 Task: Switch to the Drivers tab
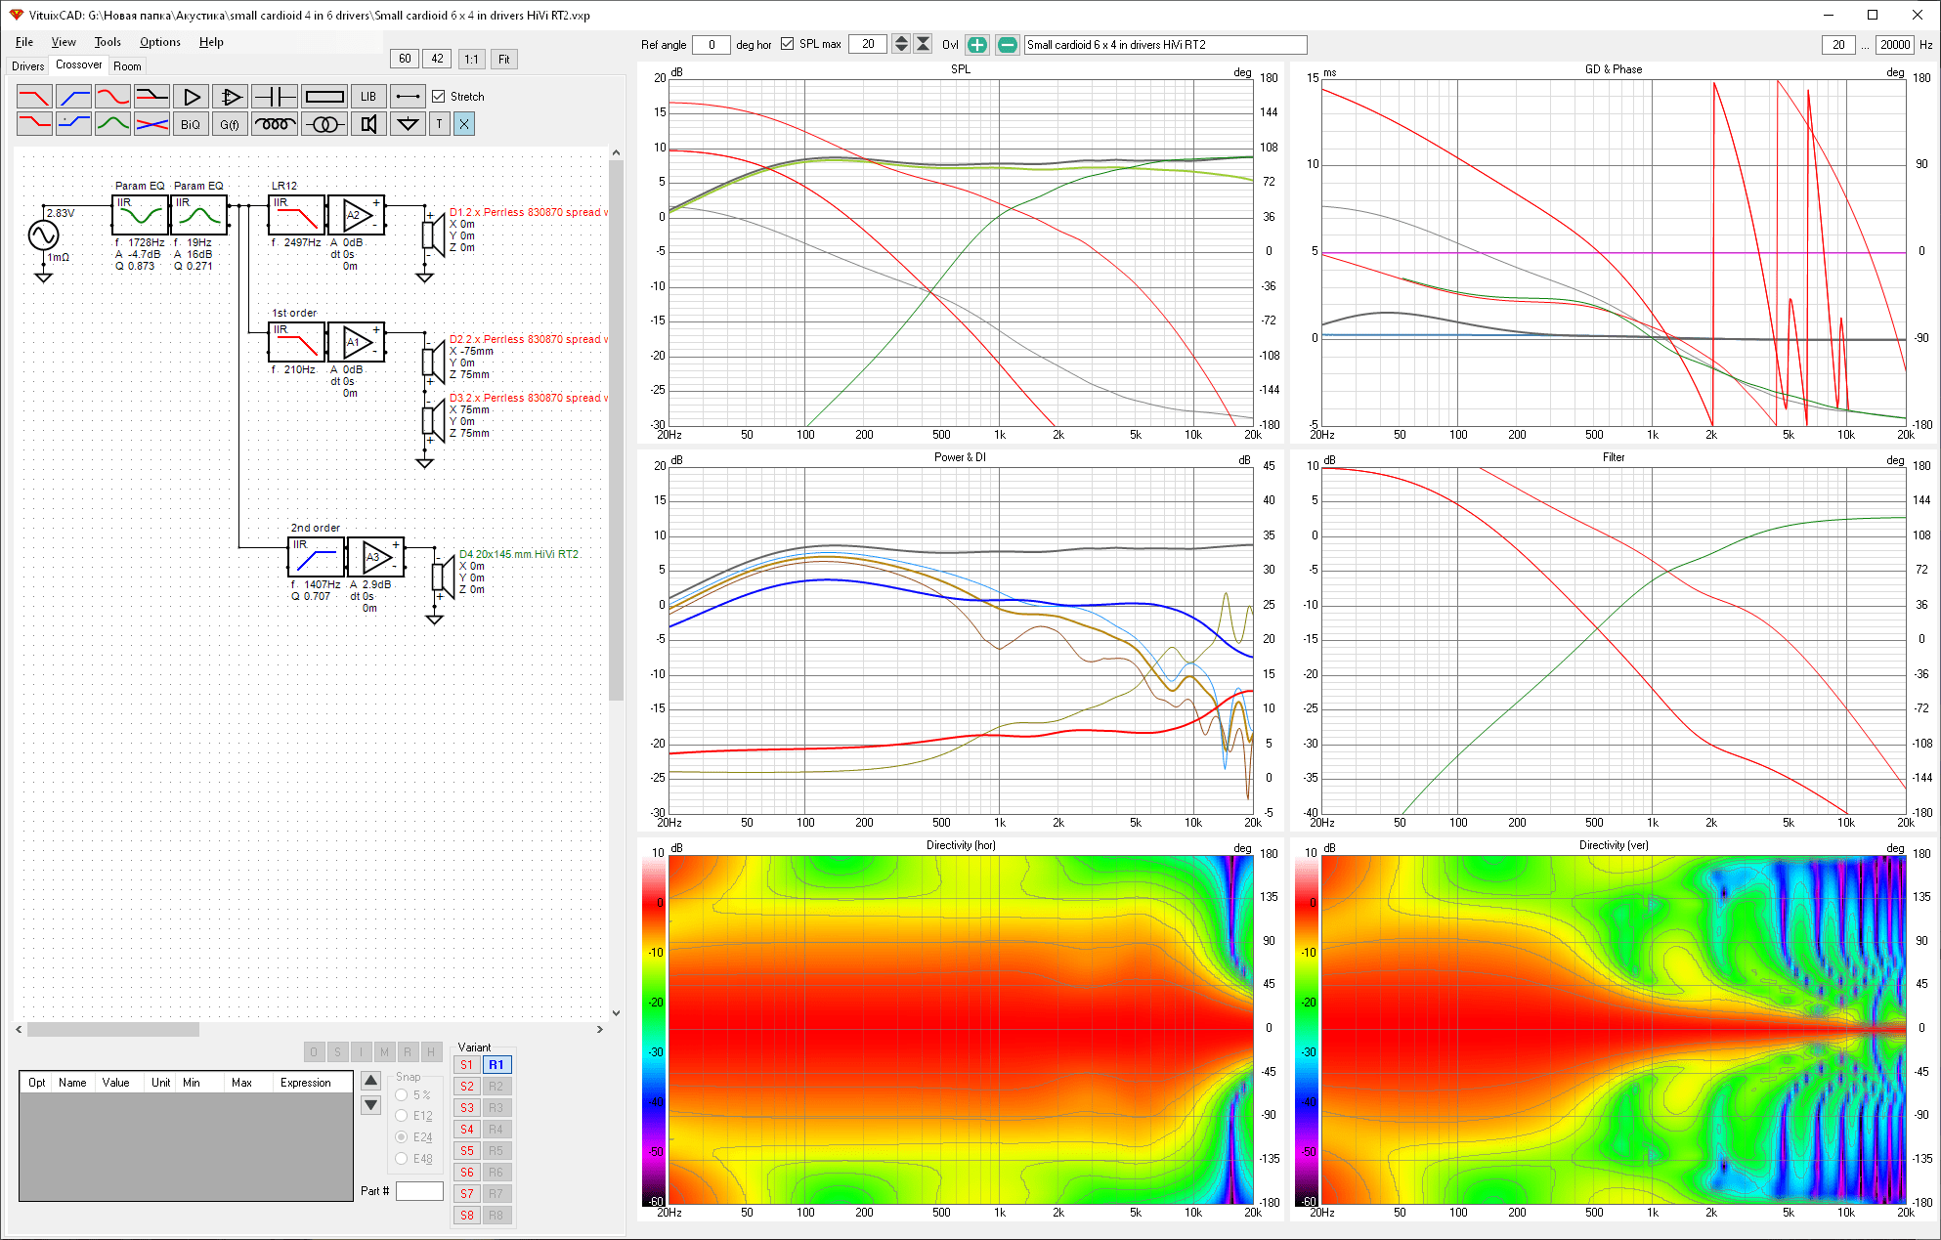point(27,66)
